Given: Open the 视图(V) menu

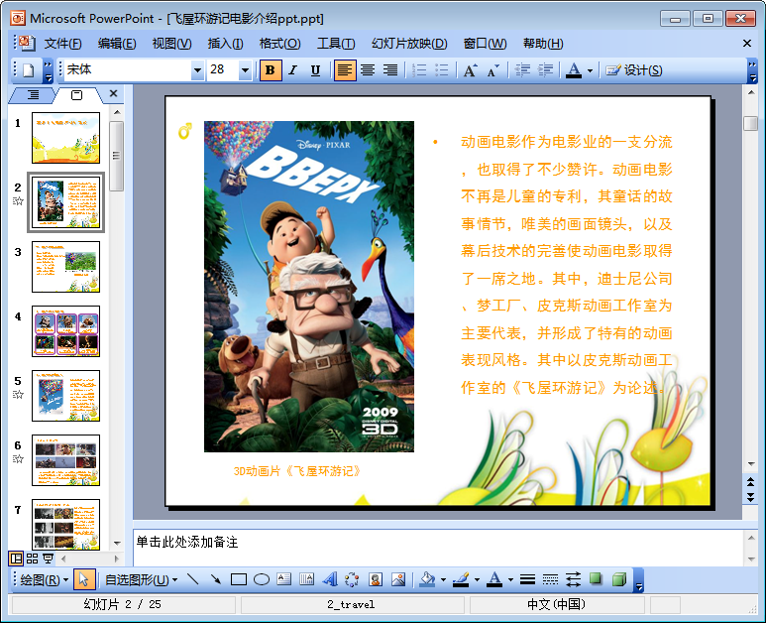Looking at the screenshot, I should click(x=171, y=44).
